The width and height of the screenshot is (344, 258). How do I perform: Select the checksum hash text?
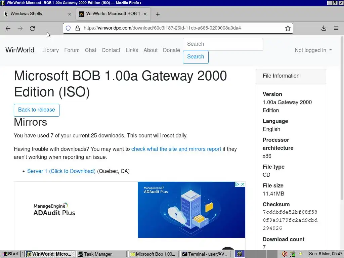tap(290, 220)
